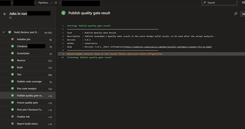Click status icon beside Finalize Job
The width and height of the screenshot is (245, 129).
point(12,116)
